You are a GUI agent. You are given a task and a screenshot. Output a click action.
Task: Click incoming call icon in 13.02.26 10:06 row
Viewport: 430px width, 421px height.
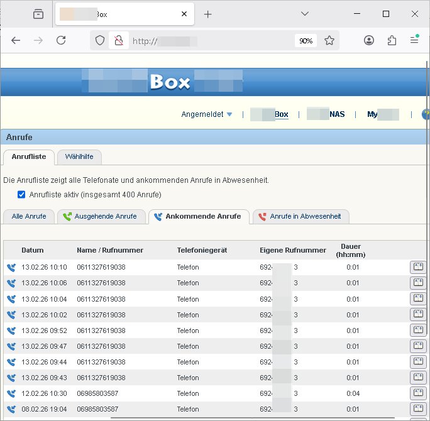(x=11, y=283)
